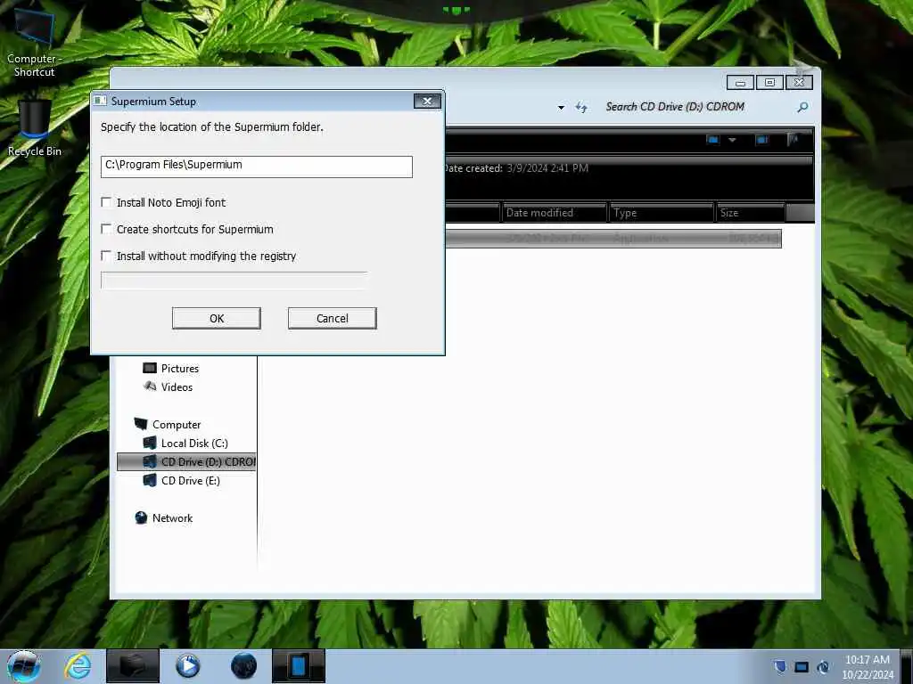The image size is (913, 684).
Task: Select the highlighted Application file row
Action: pyautogui.click(x=613, y=239)
